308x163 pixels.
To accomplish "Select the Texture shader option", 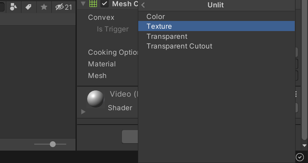I will pos(159,26).
